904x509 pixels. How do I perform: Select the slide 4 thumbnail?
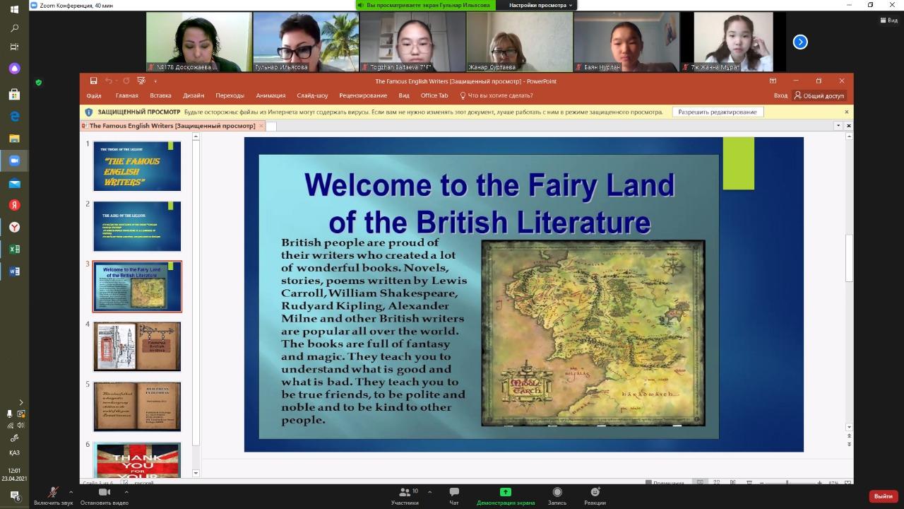[137, 346]
